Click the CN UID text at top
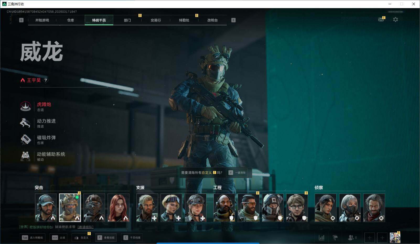 42,12
